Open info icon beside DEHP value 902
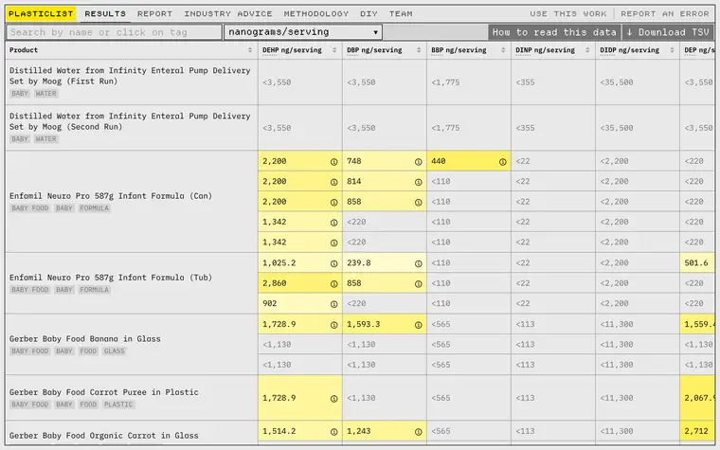The image size is (720, 450). [x=333, y=304]
